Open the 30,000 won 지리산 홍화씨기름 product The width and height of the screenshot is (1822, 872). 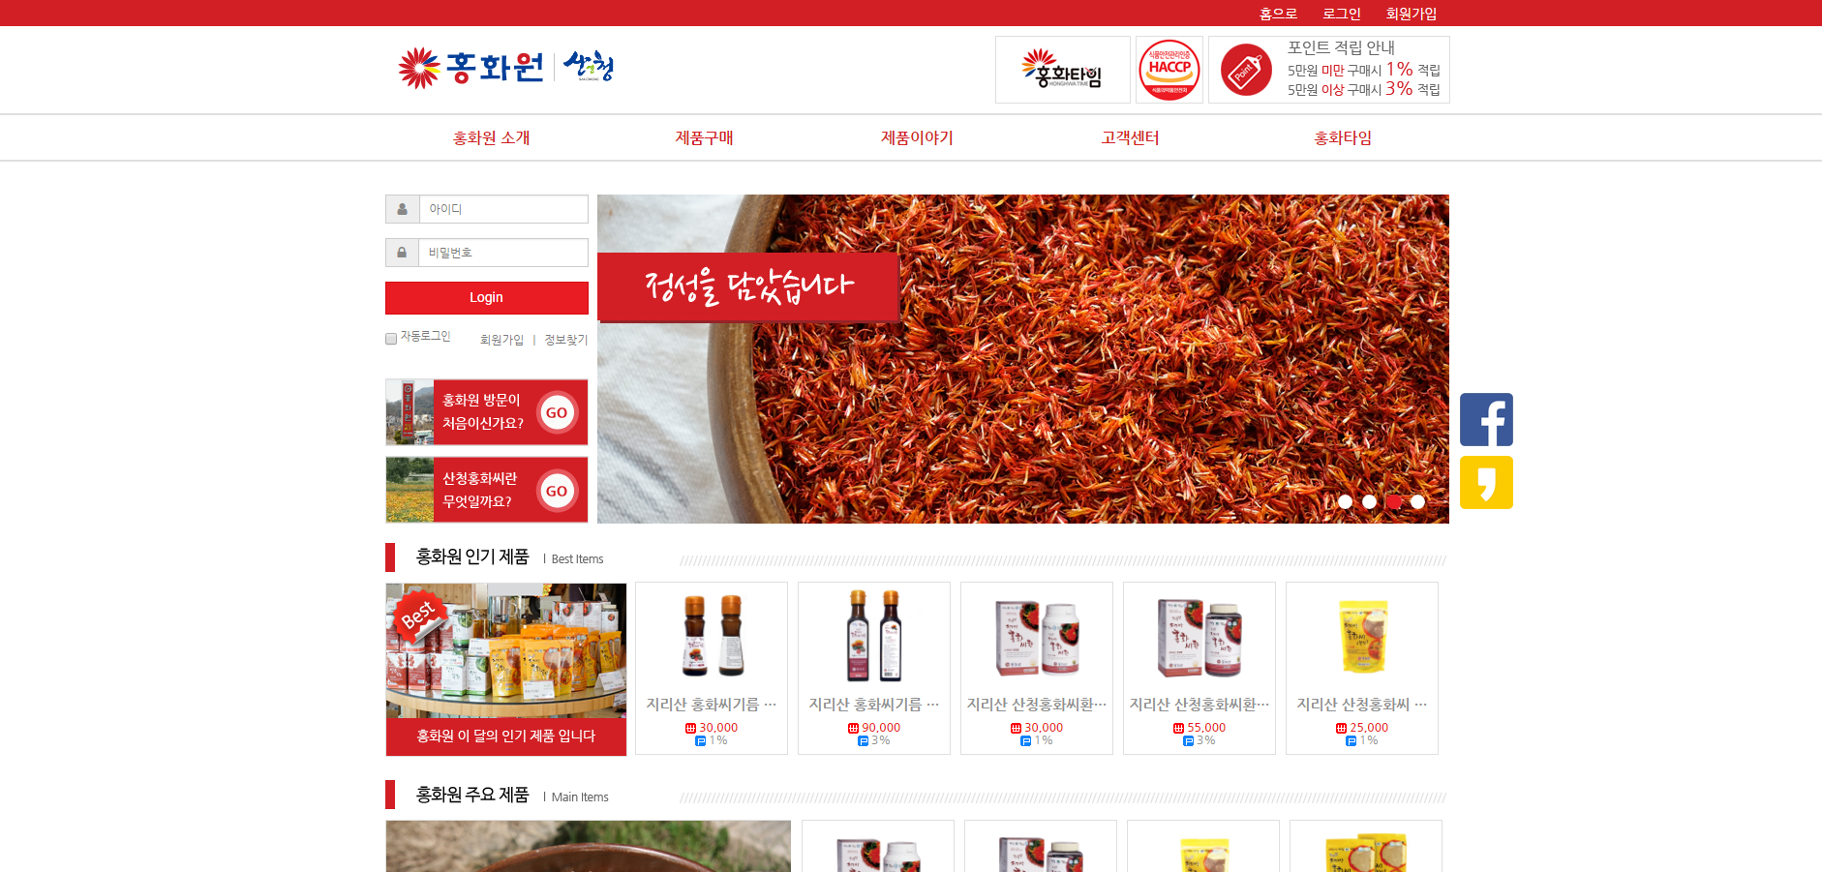[x=712, y=668]
